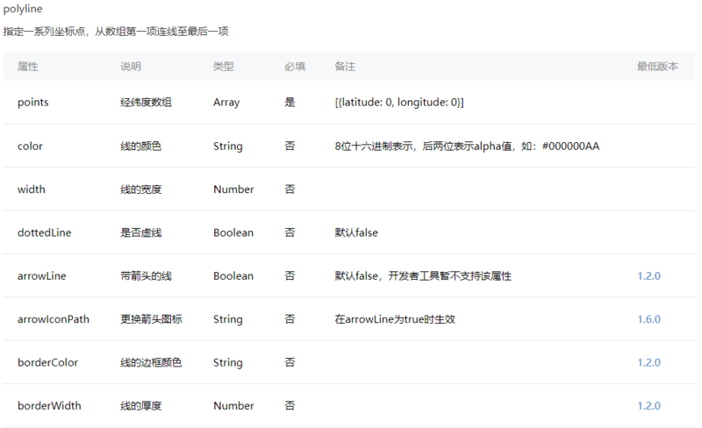This screenshot has height=428, width=702.
Task: Open the 1.6.0 version link for arrowIconPath
Action: 648,319
